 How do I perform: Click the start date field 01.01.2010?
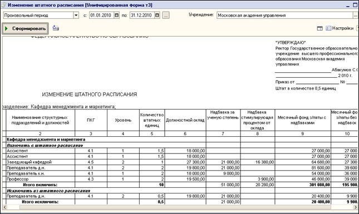click(101, 16)
